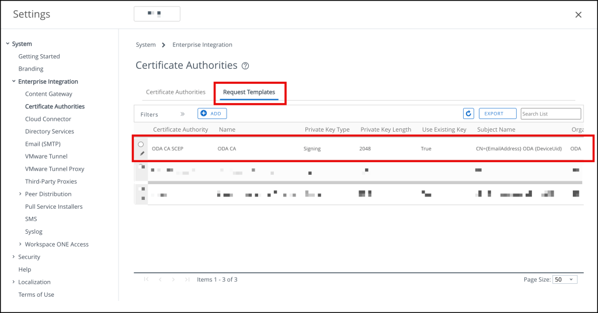
Task: Expand filters with the double-chevron icon
Action: click(182, 114)
